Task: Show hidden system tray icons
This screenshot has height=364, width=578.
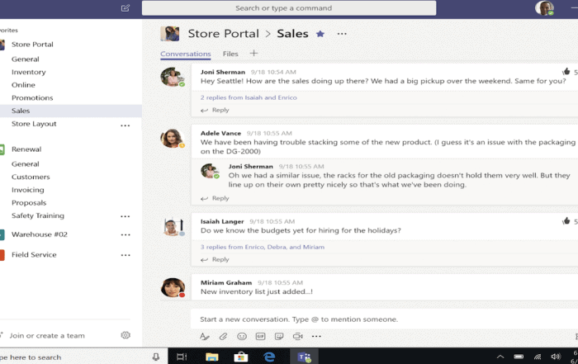Action: pyautogui.click(x=500, y=357)
